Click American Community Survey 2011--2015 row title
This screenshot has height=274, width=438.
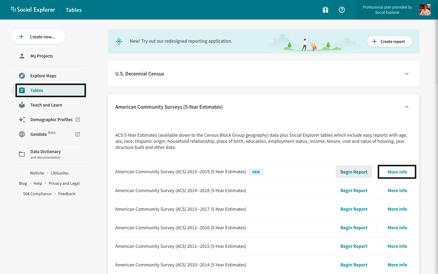click(x=181, y=246)
